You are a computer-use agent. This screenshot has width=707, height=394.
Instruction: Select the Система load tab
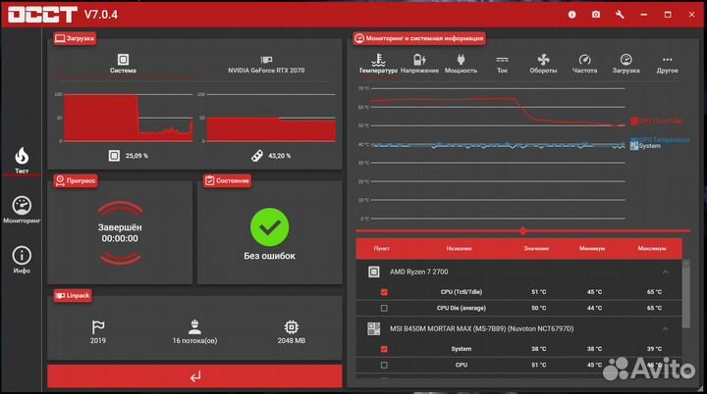[123, 64]
